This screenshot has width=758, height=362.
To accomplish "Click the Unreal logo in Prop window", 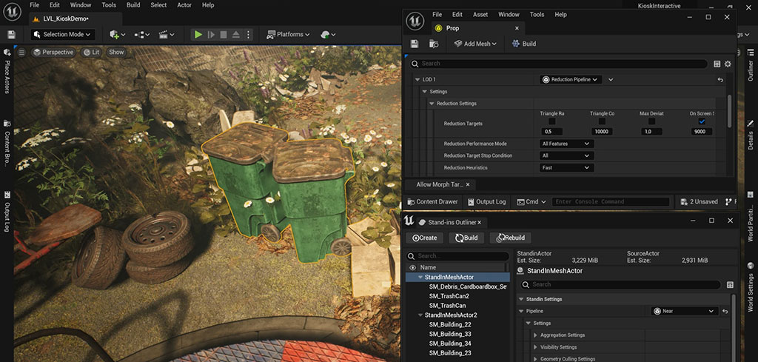I will tap(415, 21).
